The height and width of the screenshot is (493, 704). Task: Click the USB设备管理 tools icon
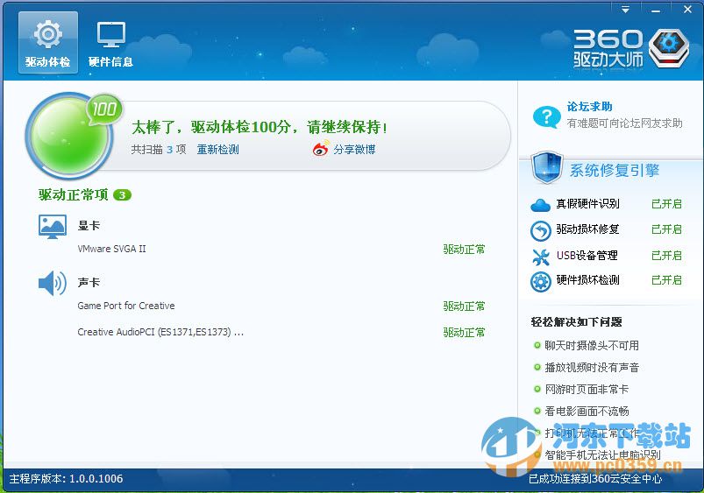(x=541, y=257)
